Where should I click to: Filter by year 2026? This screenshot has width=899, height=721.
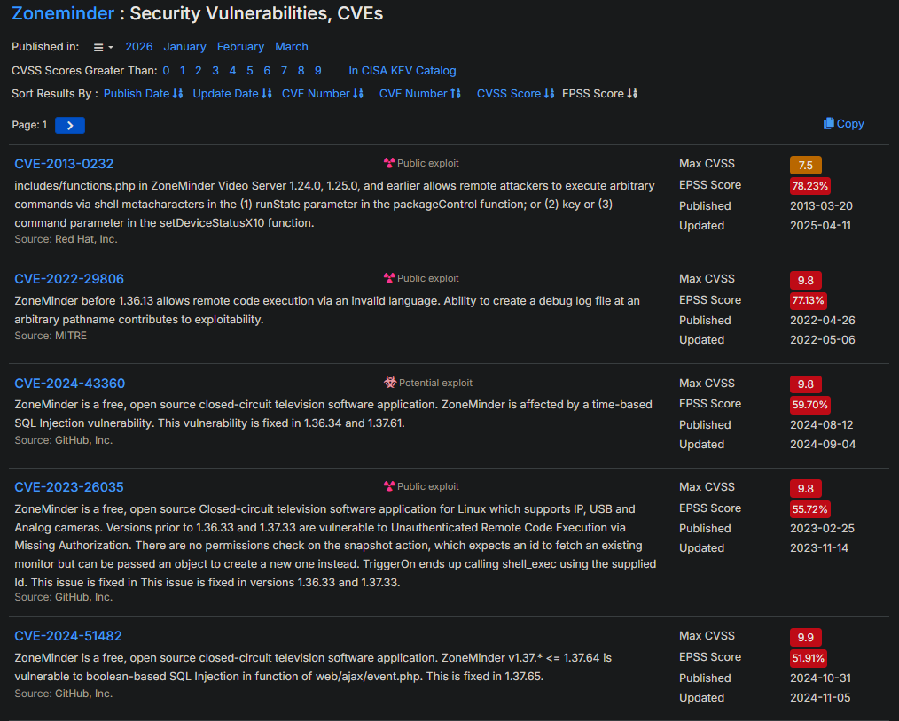point(139,47)
